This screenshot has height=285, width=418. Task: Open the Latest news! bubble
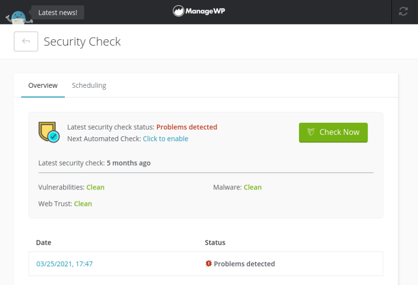[x=58, y=12]
